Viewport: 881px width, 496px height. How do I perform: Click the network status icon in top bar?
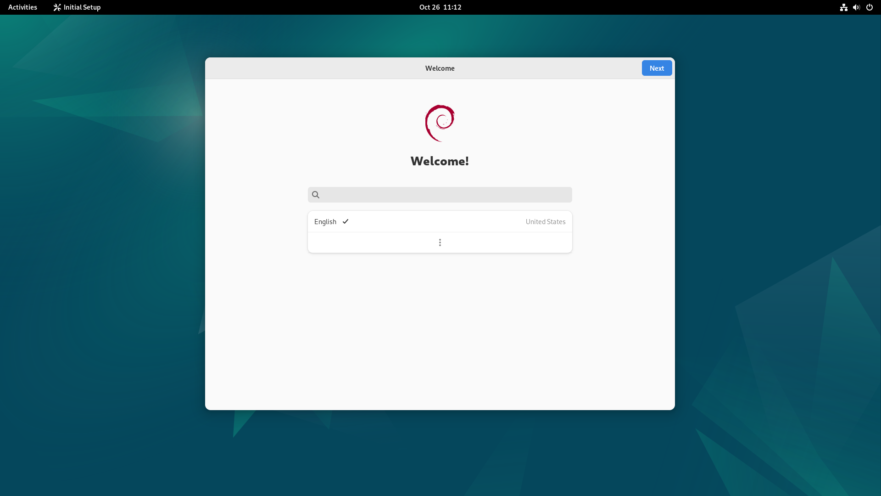pos(844,7)
